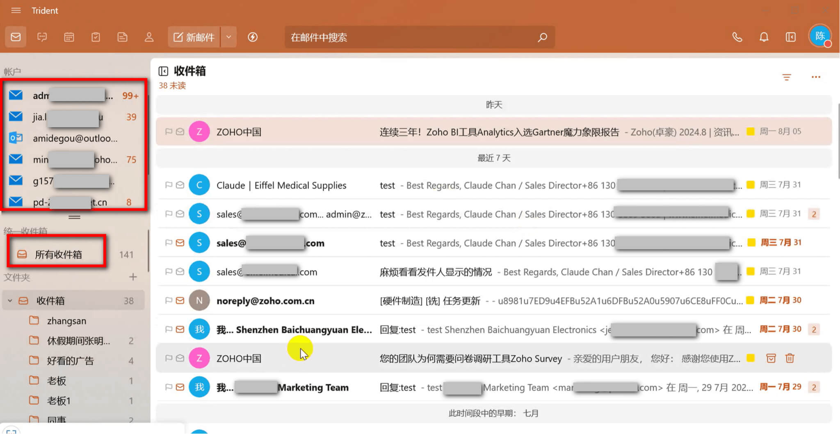
Task: Open the calendar module icon
Action: pyautogui.click(x=69, y=37)
